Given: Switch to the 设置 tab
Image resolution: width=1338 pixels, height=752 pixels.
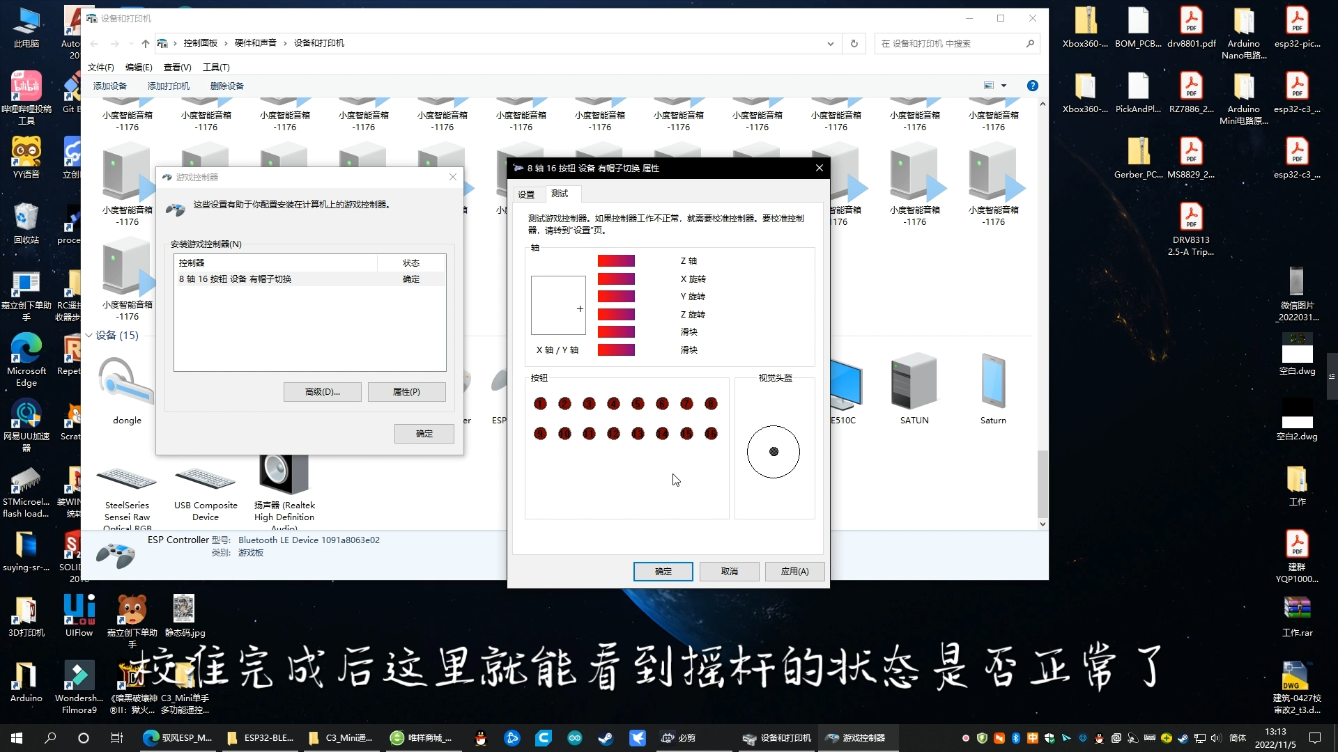Looking at the screenshot, I should 528,194.
